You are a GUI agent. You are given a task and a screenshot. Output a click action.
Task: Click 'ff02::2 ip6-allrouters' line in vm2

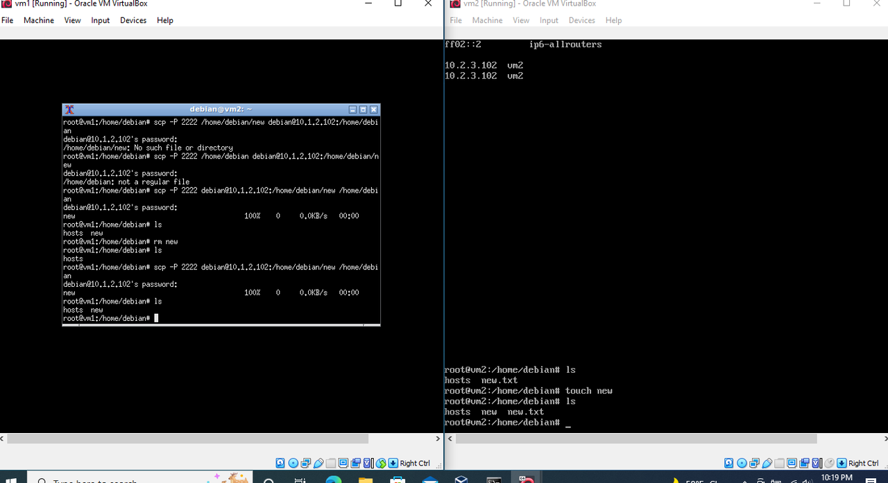point(523,44)
